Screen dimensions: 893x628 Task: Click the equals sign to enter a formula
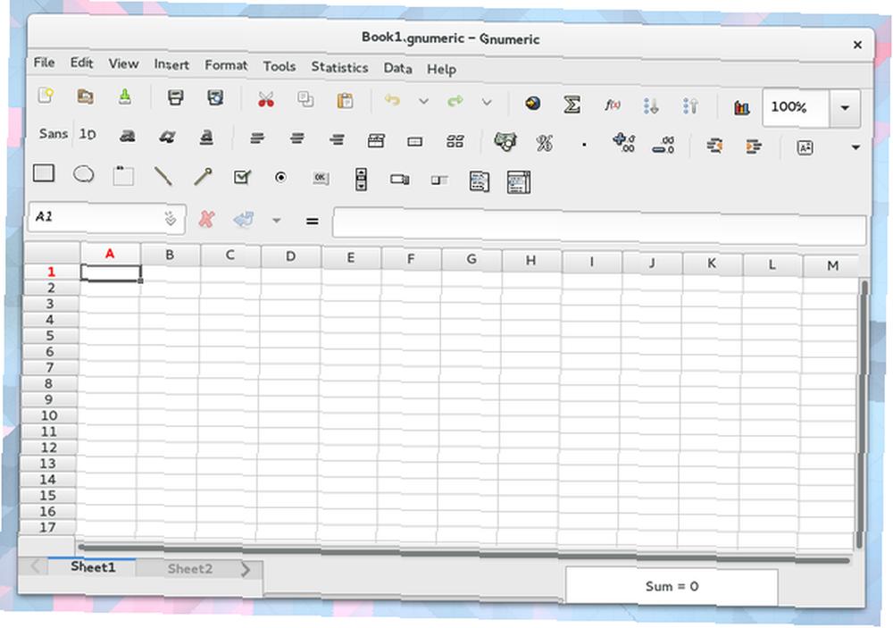(x=312, y=222)
